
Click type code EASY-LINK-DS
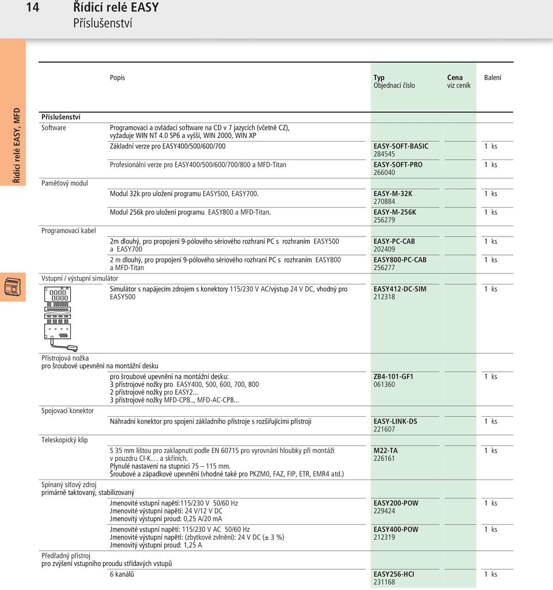click(395, 421)
